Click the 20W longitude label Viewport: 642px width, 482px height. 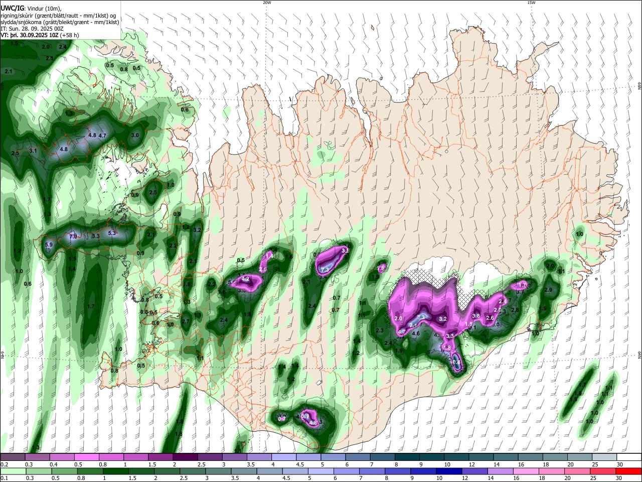[x=267, y=3]
